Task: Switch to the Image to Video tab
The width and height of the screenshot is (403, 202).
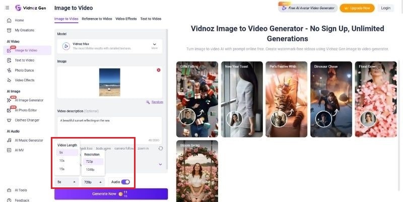Action: 66,19
